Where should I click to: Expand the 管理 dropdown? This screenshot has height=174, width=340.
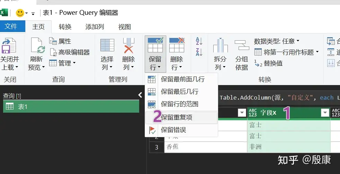click(62, 63)
